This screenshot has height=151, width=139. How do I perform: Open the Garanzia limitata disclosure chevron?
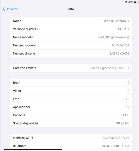click(128, 68)
